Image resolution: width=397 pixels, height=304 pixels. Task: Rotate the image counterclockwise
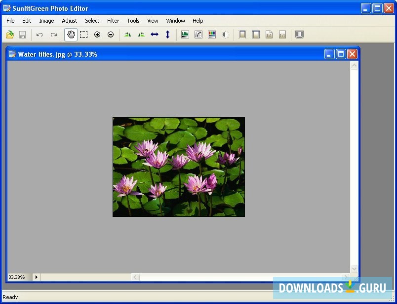(127, 34)
